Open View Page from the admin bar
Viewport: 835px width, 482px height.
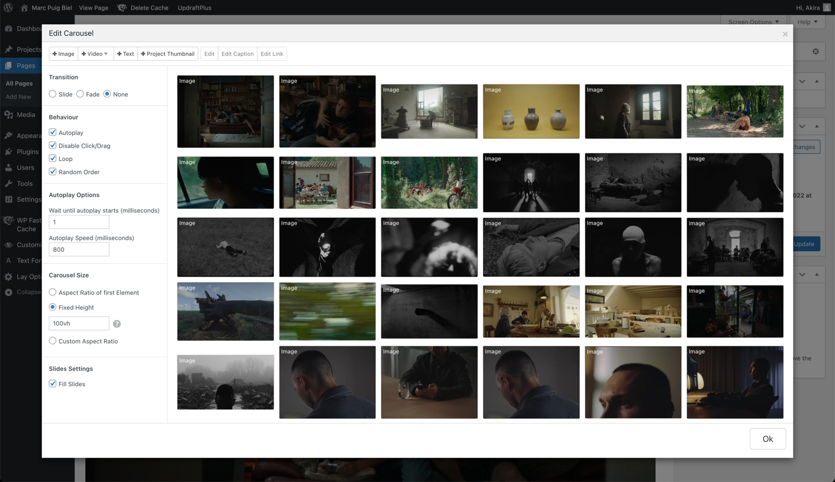(x=93, y=8)
